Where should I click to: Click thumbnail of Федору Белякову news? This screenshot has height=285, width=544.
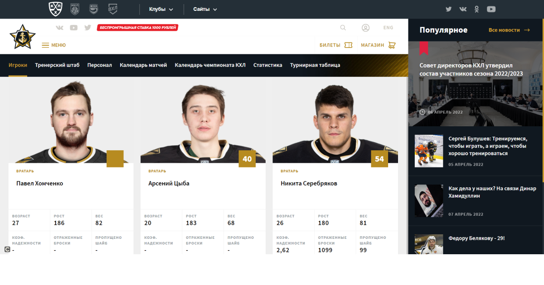point(429,244)
